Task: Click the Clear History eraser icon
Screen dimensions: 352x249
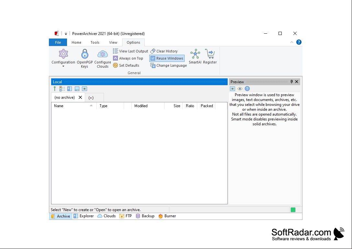Action: pos(153,51)
